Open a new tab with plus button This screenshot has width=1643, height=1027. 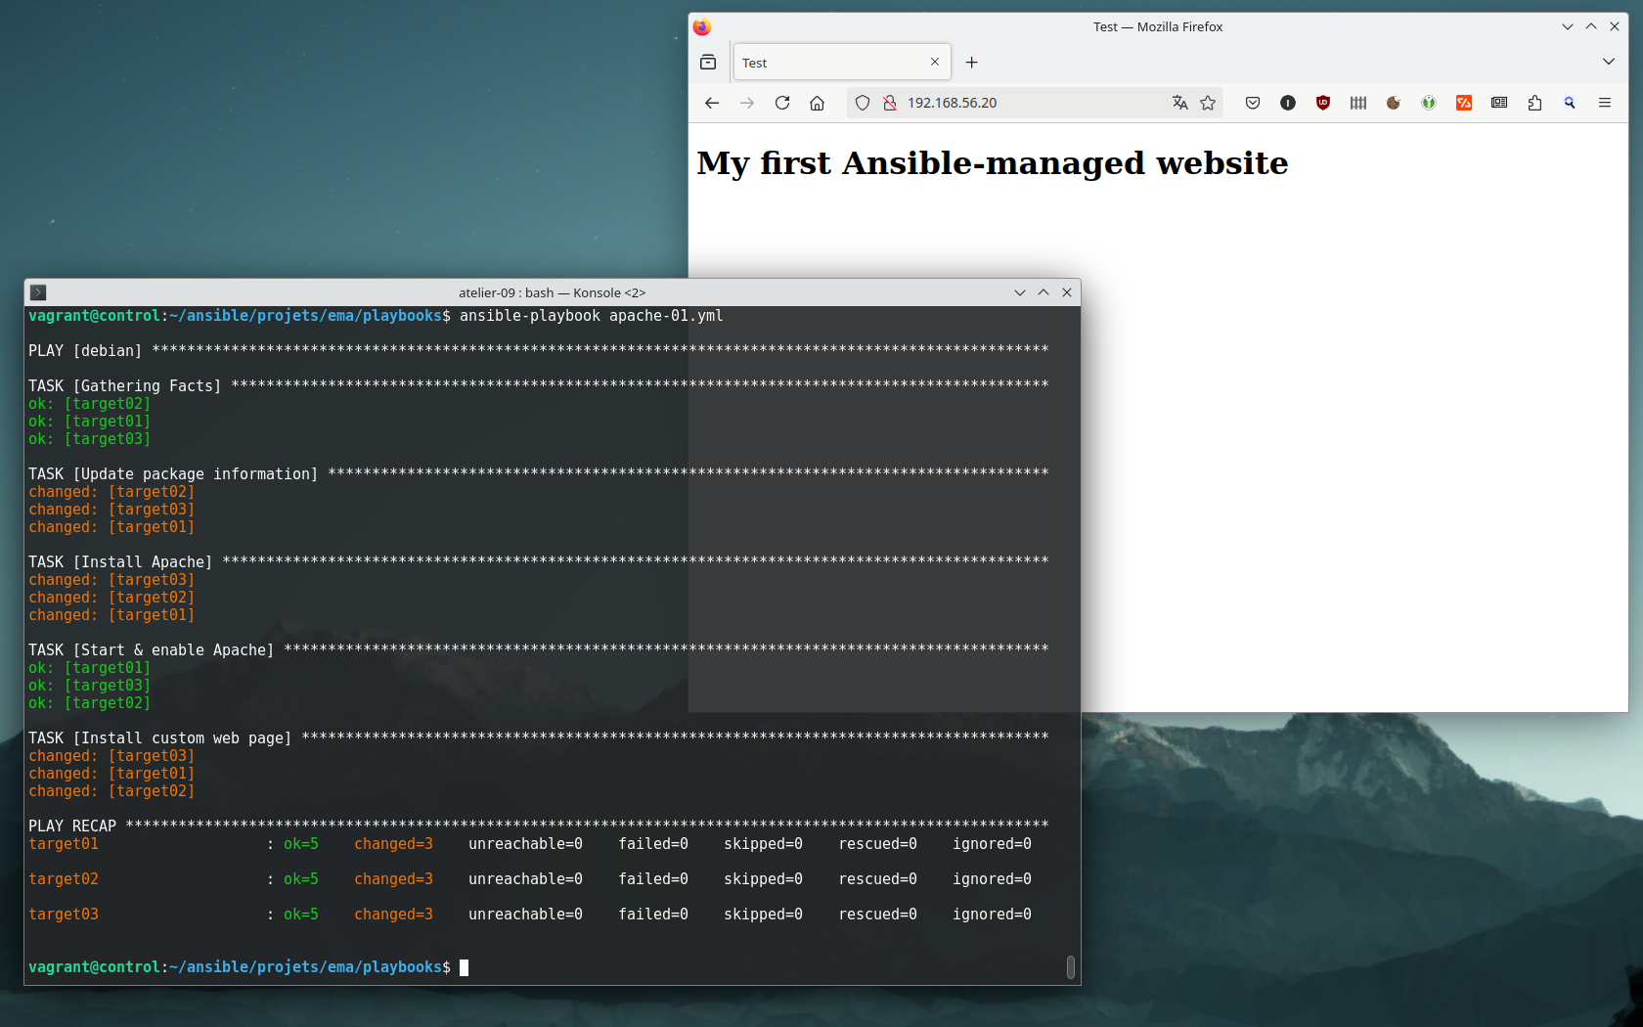(x=972, y=63)
